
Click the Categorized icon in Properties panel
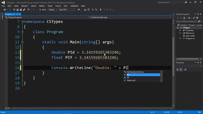tap(178, 70)
